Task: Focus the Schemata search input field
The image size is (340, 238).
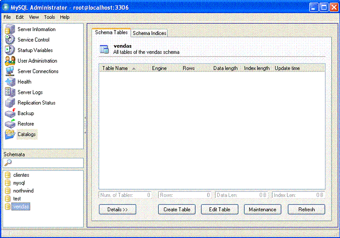Action: pyautogui.click(x=43, y=163)
